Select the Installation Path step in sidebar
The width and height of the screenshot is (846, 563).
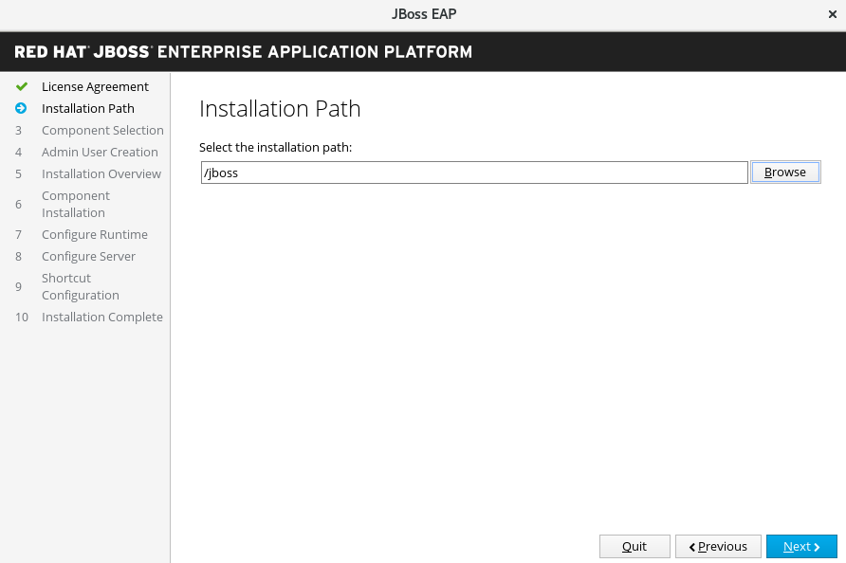click(x=88, y=109)
